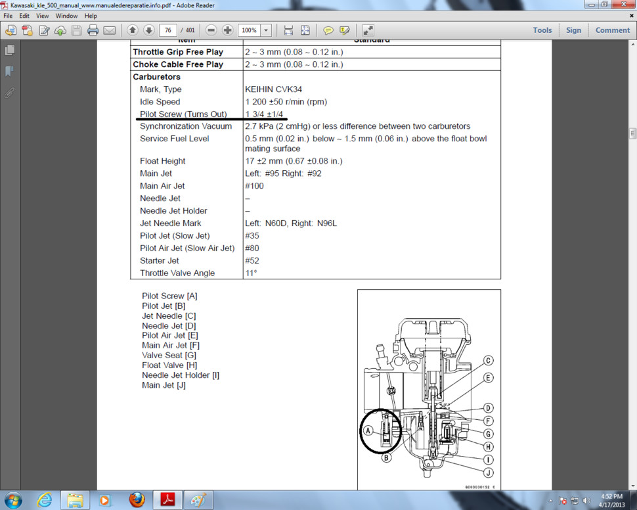This screenshot has height=510, width=637.
Task: Click the taskbar clock showing 4:52 PM
Action: coord(612,501)
